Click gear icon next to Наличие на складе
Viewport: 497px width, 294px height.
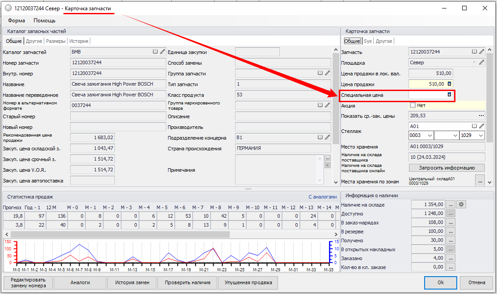click(462, 204)
